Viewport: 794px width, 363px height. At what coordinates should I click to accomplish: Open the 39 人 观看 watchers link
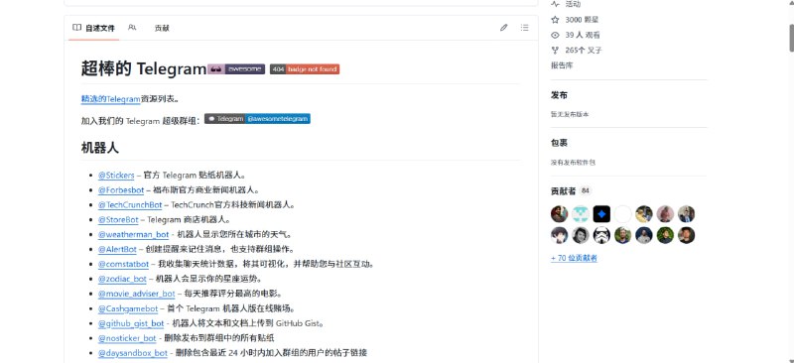(x=583, y=35)
